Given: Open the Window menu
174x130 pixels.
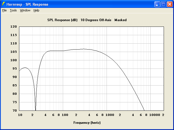Looking at the screenshot, I should [x=25, y=10].
